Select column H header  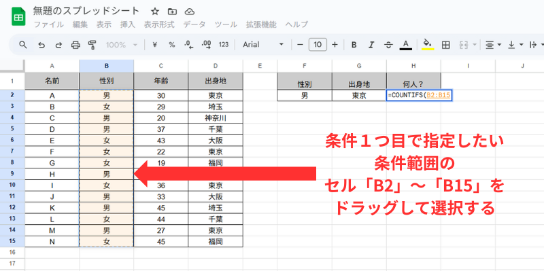[413, 66]
